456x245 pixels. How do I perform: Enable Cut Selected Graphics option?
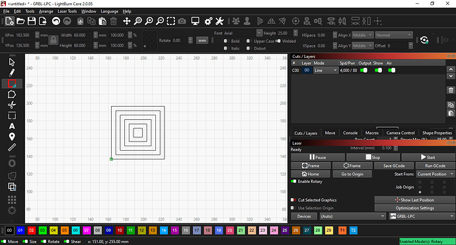tap(293, 200)
